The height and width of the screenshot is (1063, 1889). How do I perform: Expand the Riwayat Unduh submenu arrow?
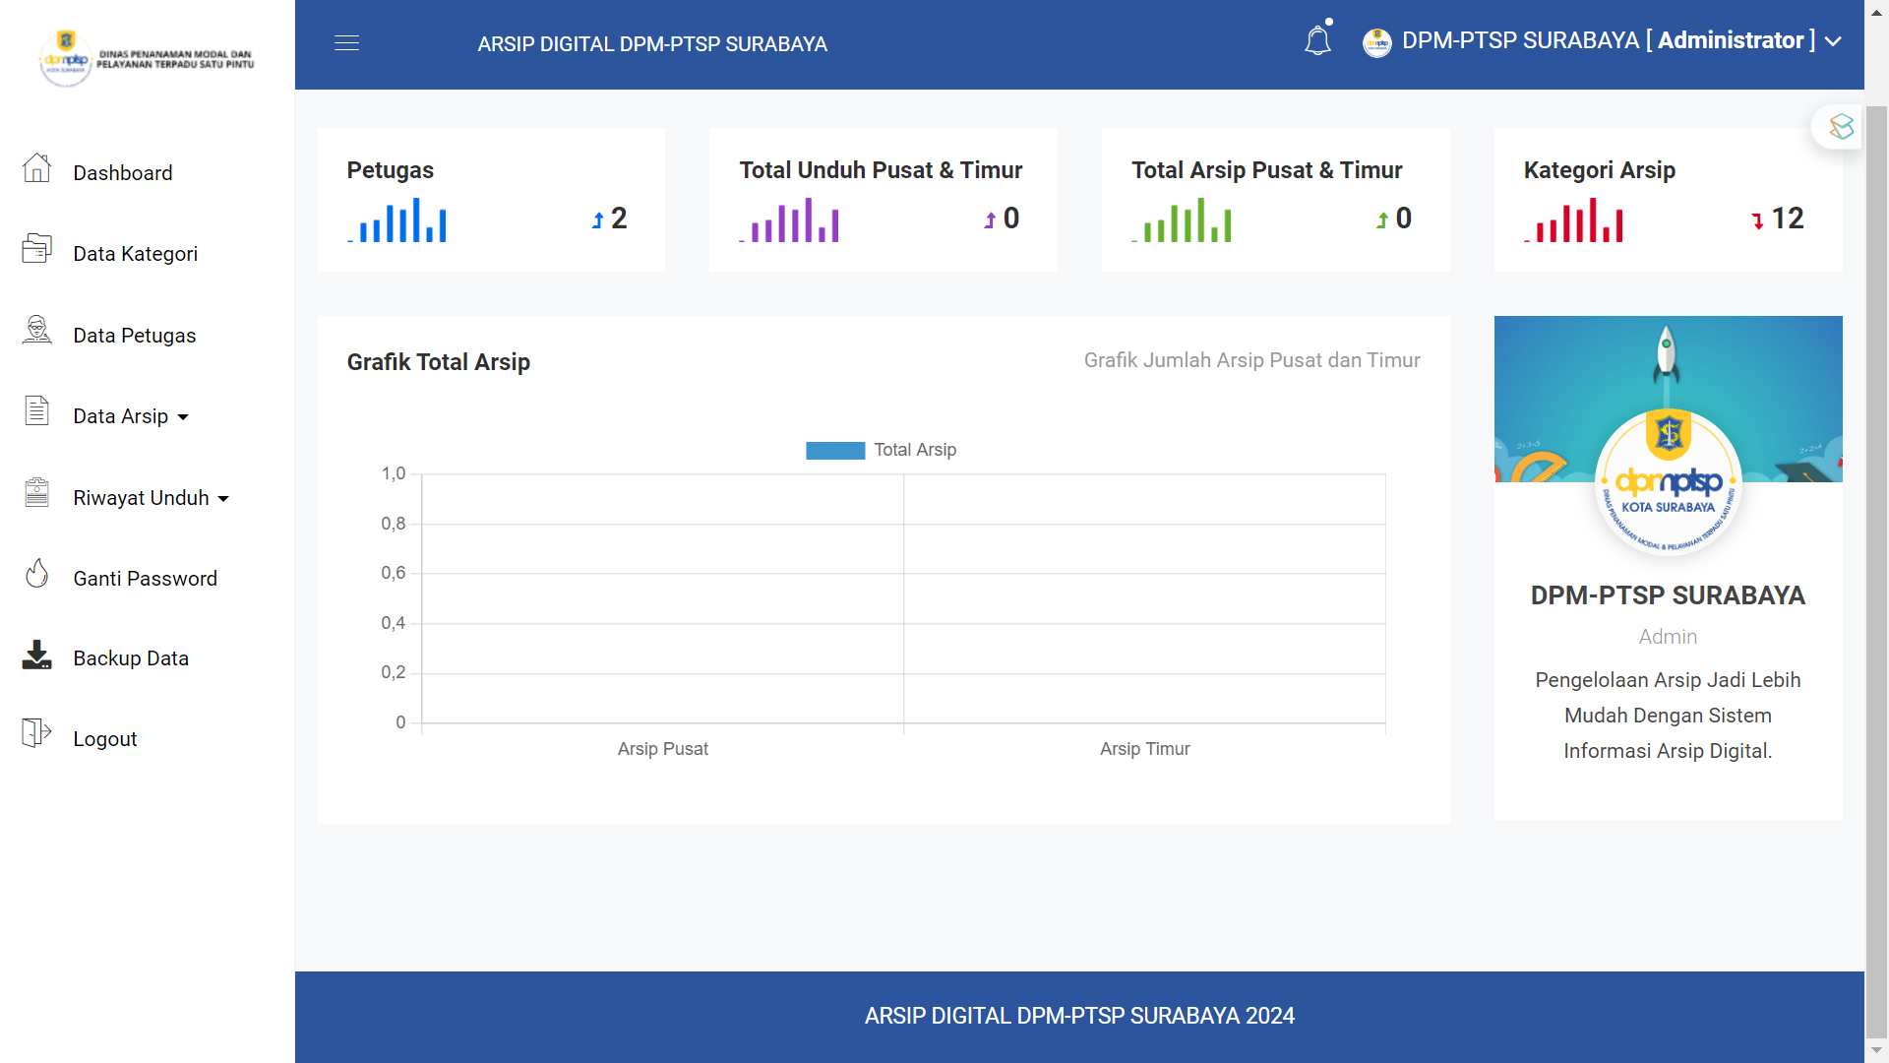tap(223, 499)
